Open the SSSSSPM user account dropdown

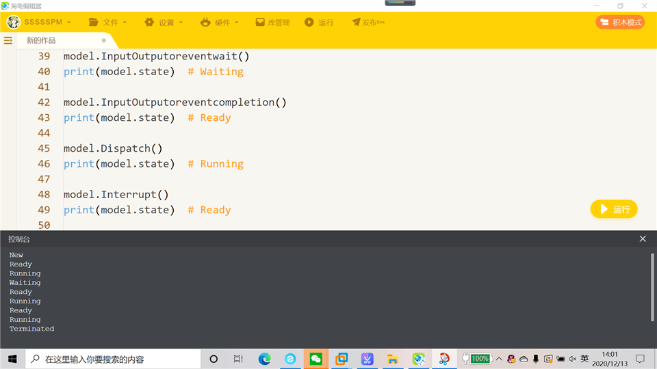(47, 22)
